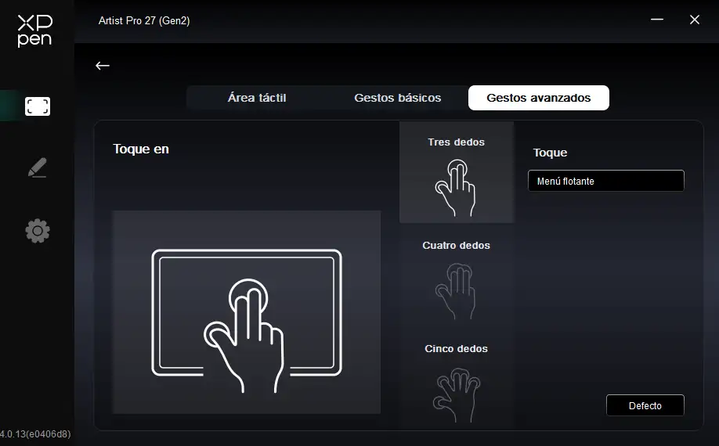The image size is (719, 446).
Task: Open the Gestos básicos tab
Action: tap(397, 98)
